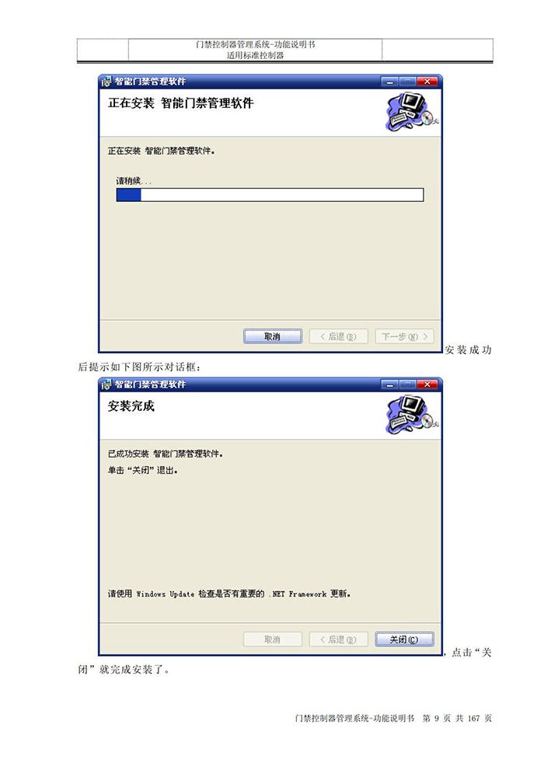Click the disabled maximize button of the upper dialog
The height and width of the screenshot is (769, 544).
pyautogui.click(x=408, y=82)
